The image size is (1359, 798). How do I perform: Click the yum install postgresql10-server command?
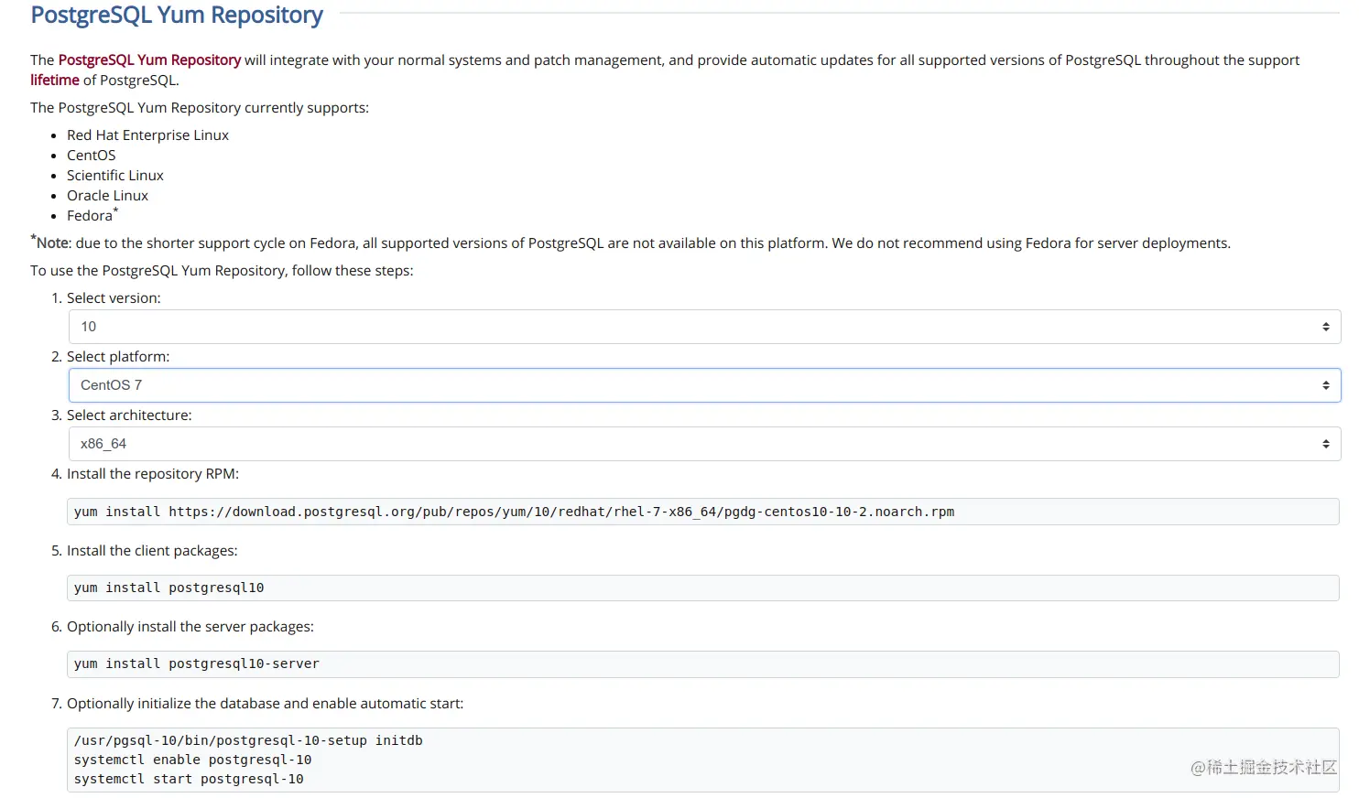[197, 663]
